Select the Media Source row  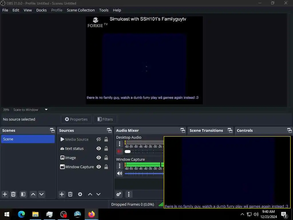coord(77,140)
